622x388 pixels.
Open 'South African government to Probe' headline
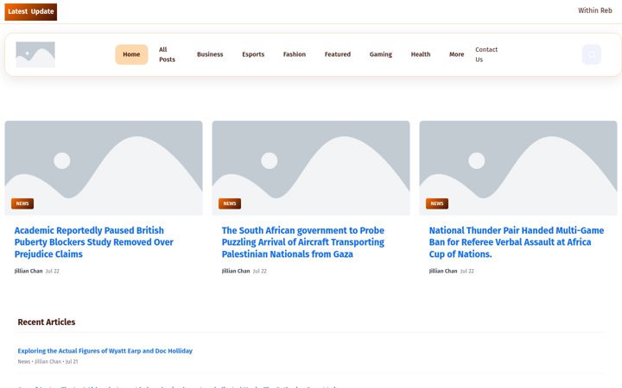pyautogui.click(x=303, y=242)
